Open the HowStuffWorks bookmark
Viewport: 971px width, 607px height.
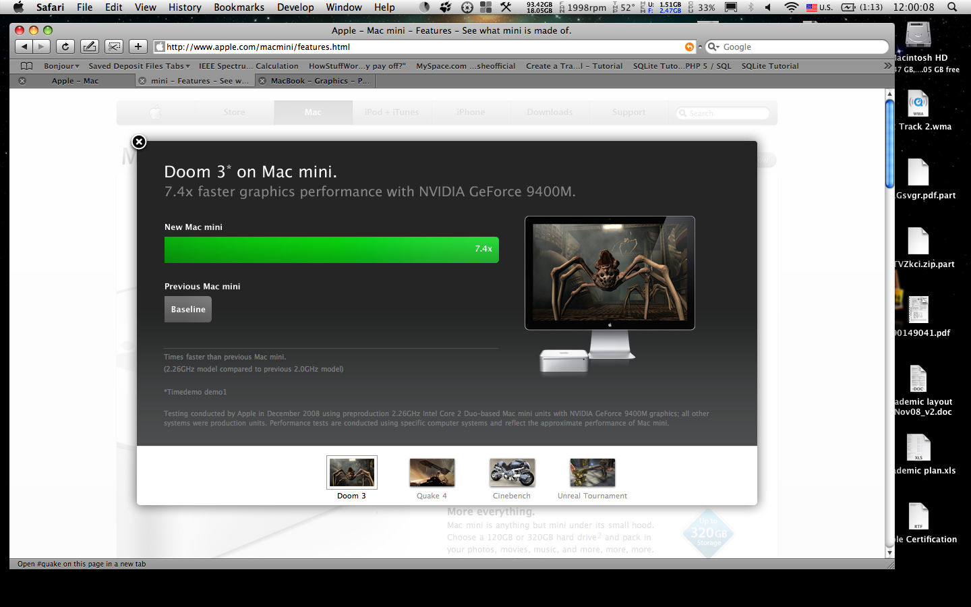pyautogui.click(x=357, y=66)
